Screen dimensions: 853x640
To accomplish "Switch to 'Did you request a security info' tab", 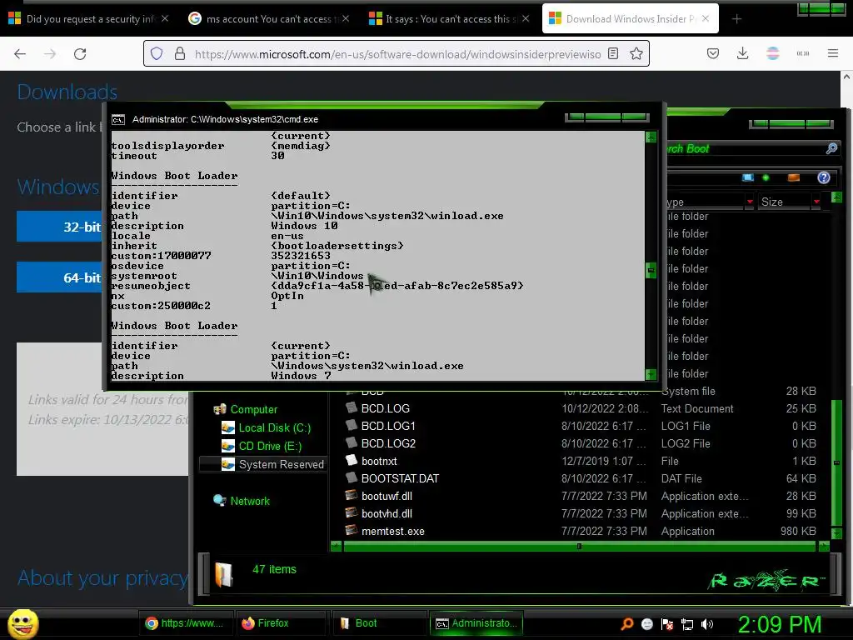I will point(88,19).
